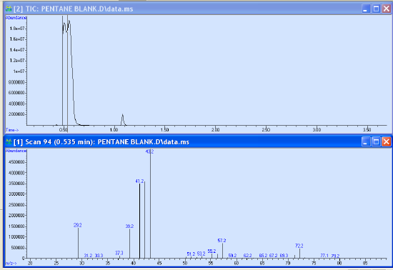This screenshot has height=270, width=393.
Task: Click the 1.00 time axis tick label
Action: click(114, 130)
